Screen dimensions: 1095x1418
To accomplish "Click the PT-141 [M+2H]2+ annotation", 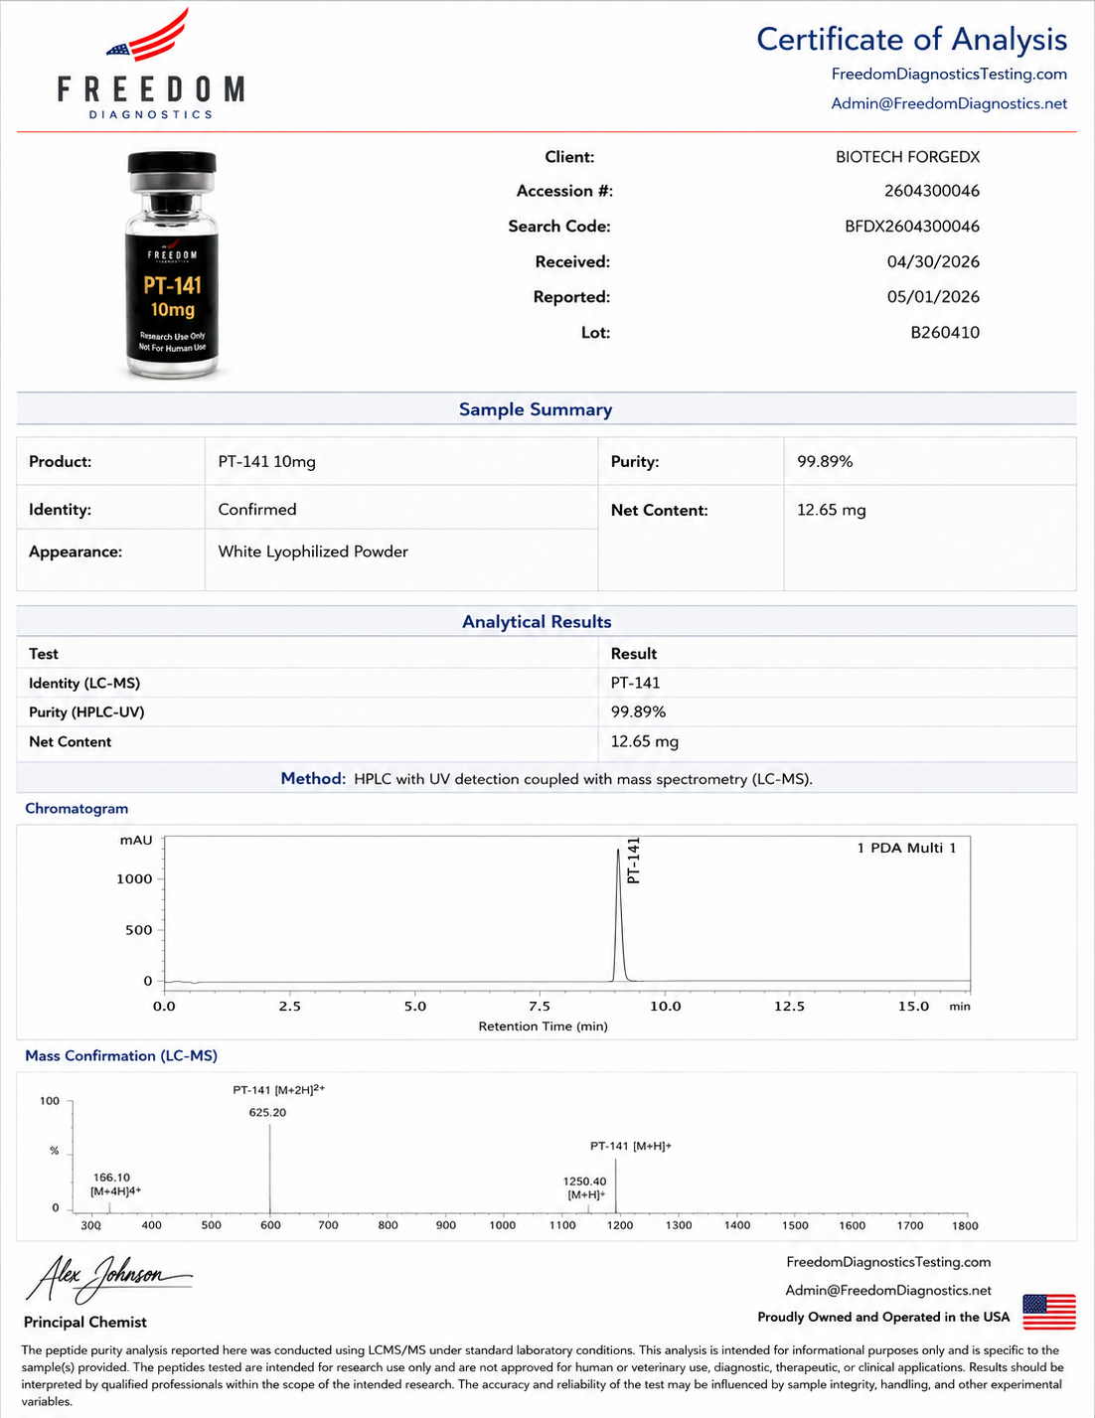I will pyautogui.click(x=279, y=1090).
